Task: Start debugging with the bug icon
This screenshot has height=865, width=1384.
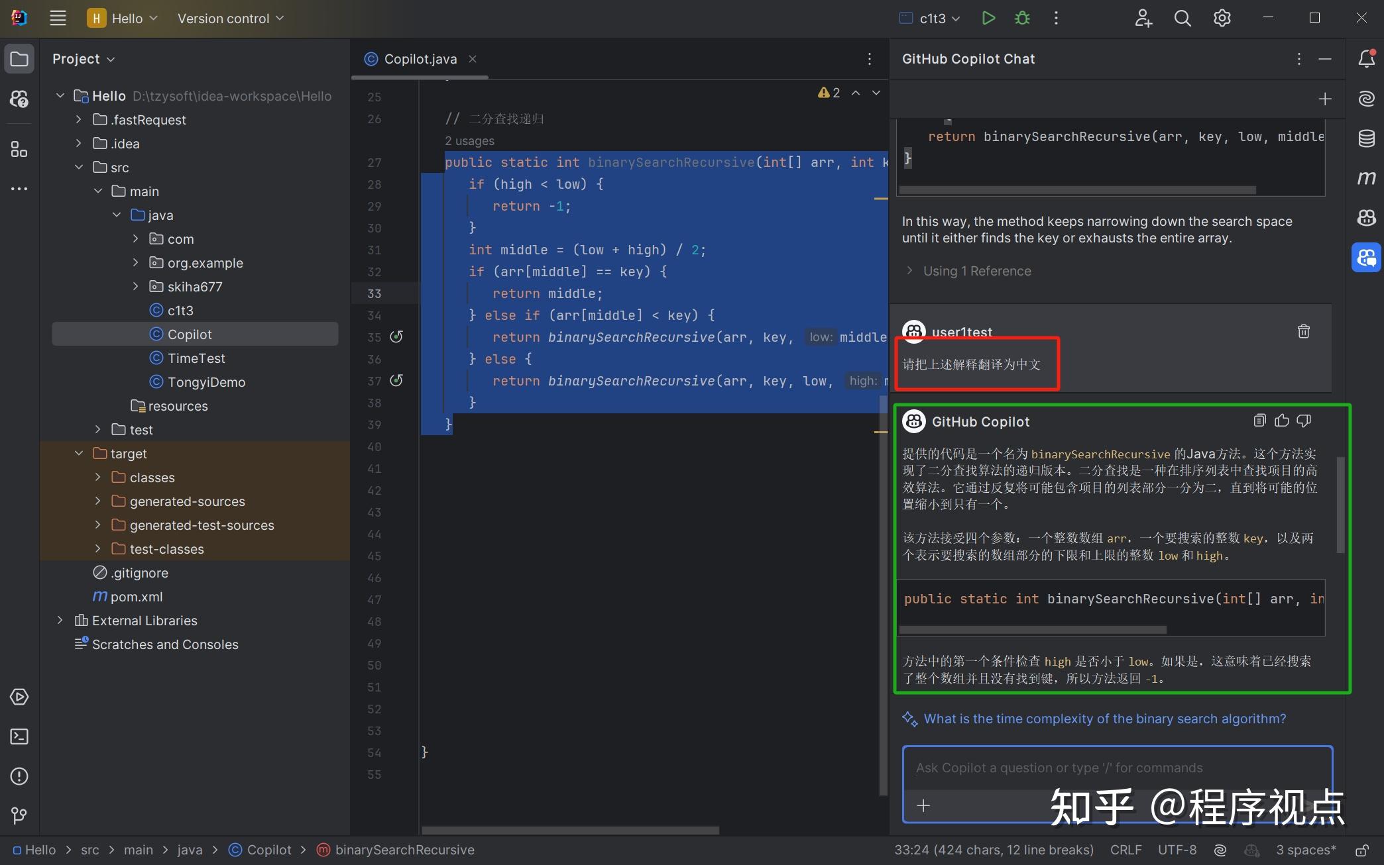Action: 1021,18
